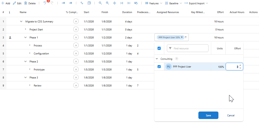
Task: Click the Delete trash icon
Action: click(x=26, y=3)
